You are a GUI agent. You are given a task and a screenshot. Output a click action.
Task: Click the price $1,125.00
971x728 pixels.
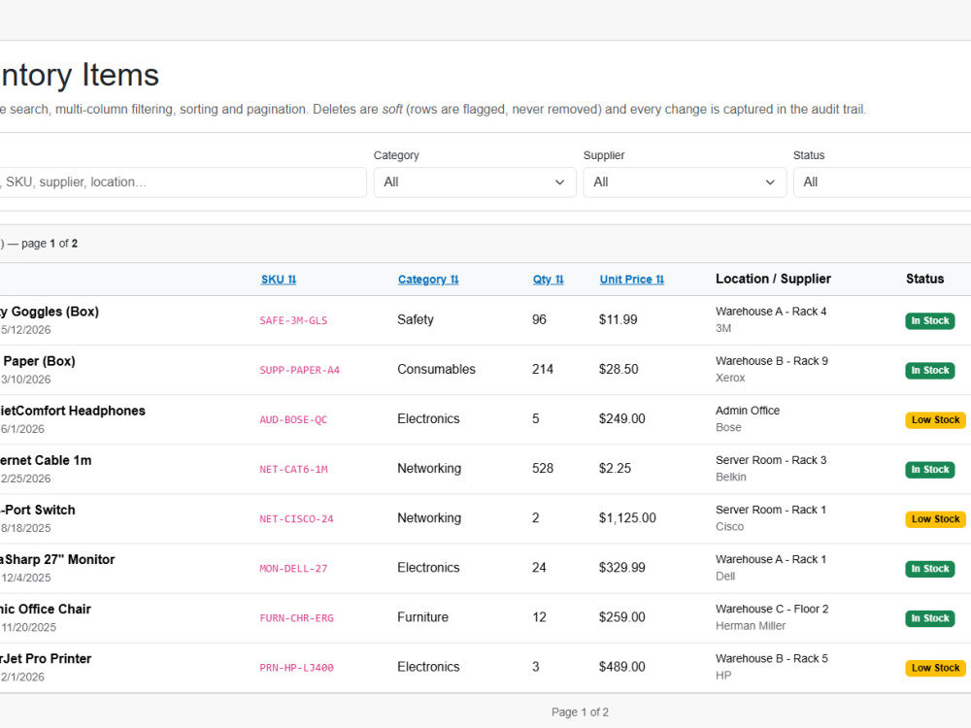tap(627, 518)
